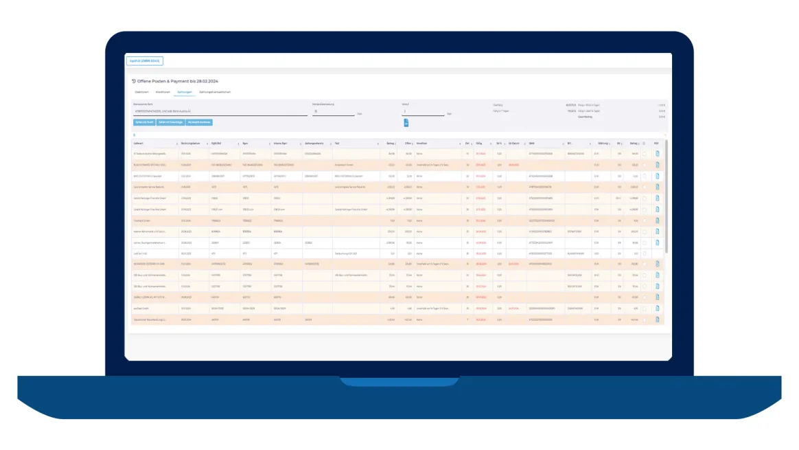Click the logisth.AI button at top left
Viewport: 799px width, 450px height.
point(145,60)
